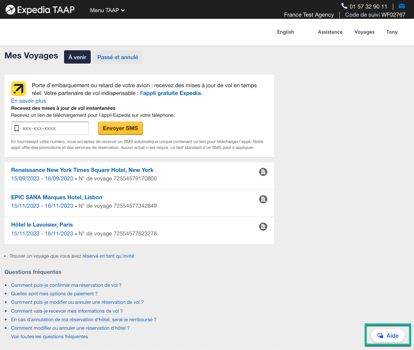Open the Aide chat button
The height and width of the screenshot is (350, 414).
point(388,336)
